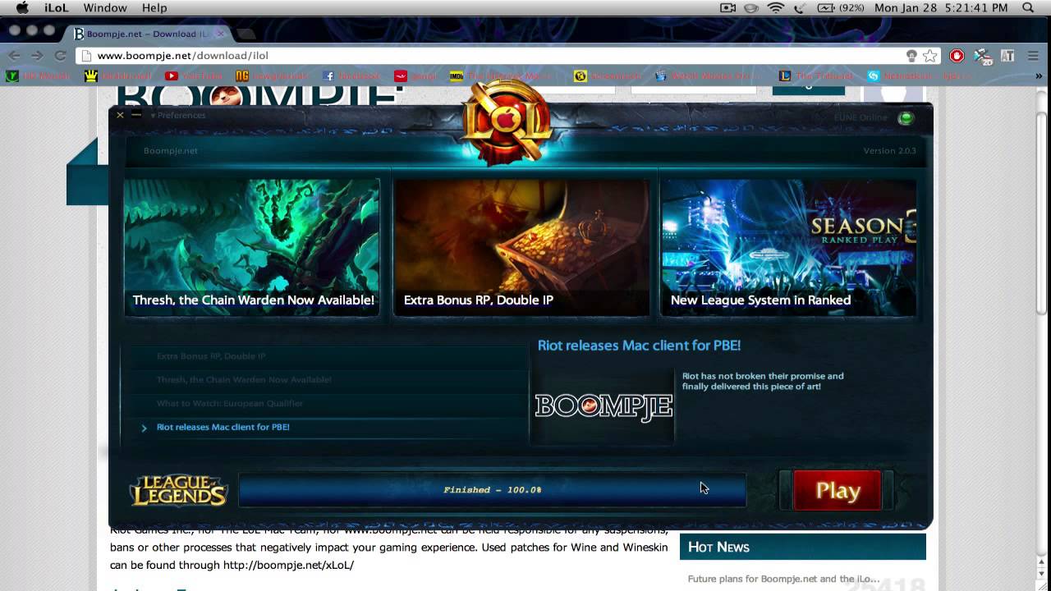Click the 'Riot releases Mac client' headline

click(639, 346)
